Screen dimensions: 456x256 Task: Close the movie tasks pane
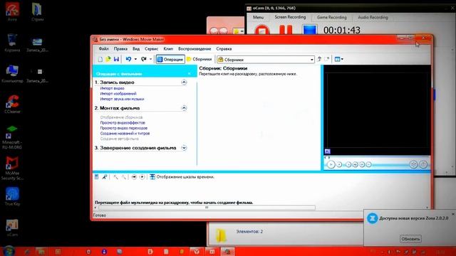point(190,74)
